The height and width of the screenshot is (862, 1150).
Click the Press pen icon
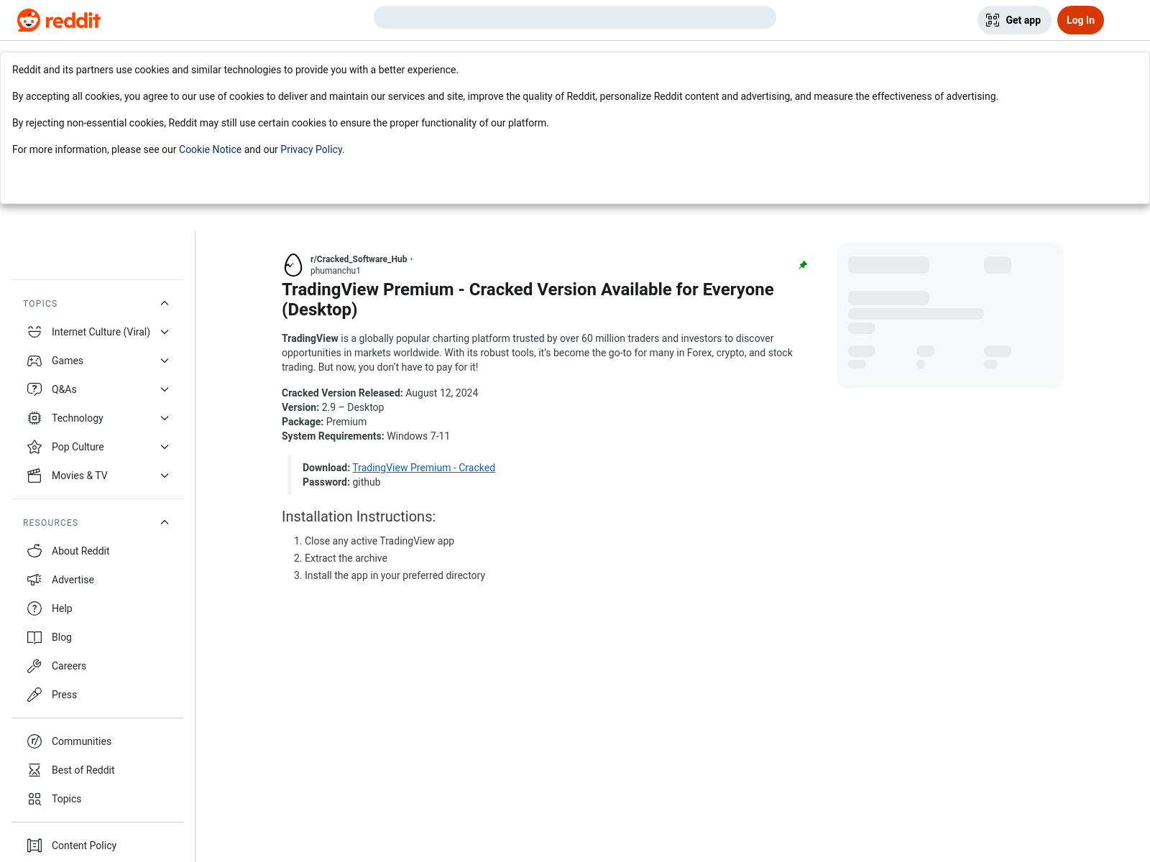tap(34, 695)
